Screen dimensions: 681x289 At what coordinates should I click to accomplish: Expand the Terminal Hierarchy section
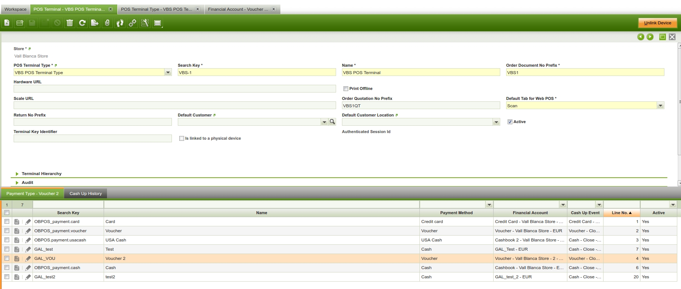[41, 174]
